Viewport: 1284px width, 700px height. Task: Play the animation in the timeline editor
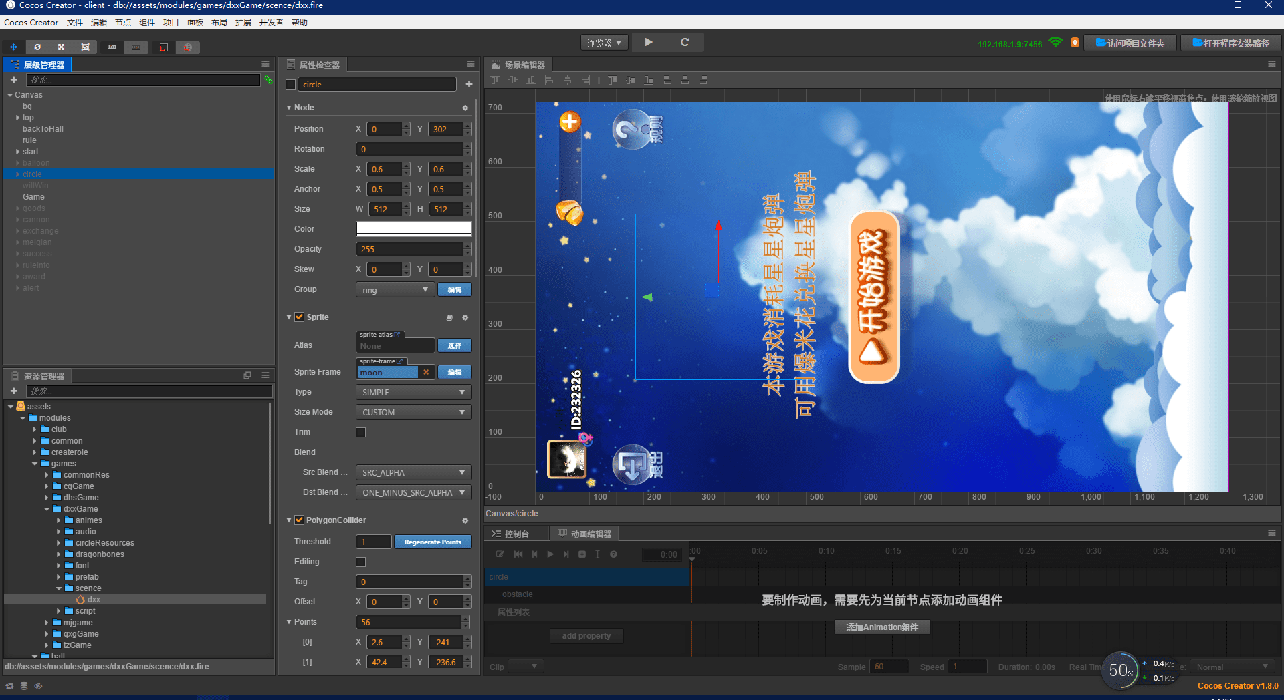pos(550,554)
